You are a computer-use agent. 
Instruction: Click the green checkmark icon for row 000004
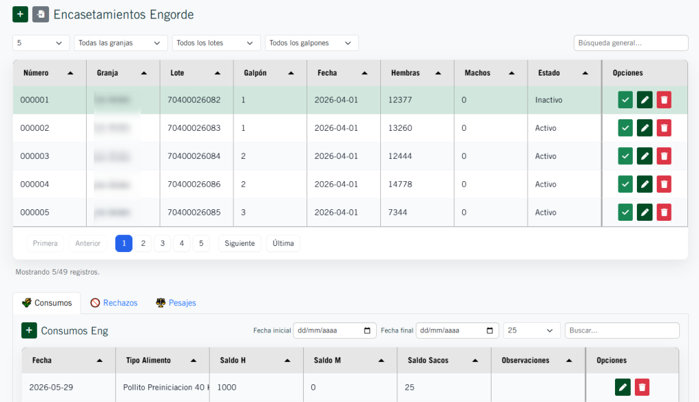625,184
